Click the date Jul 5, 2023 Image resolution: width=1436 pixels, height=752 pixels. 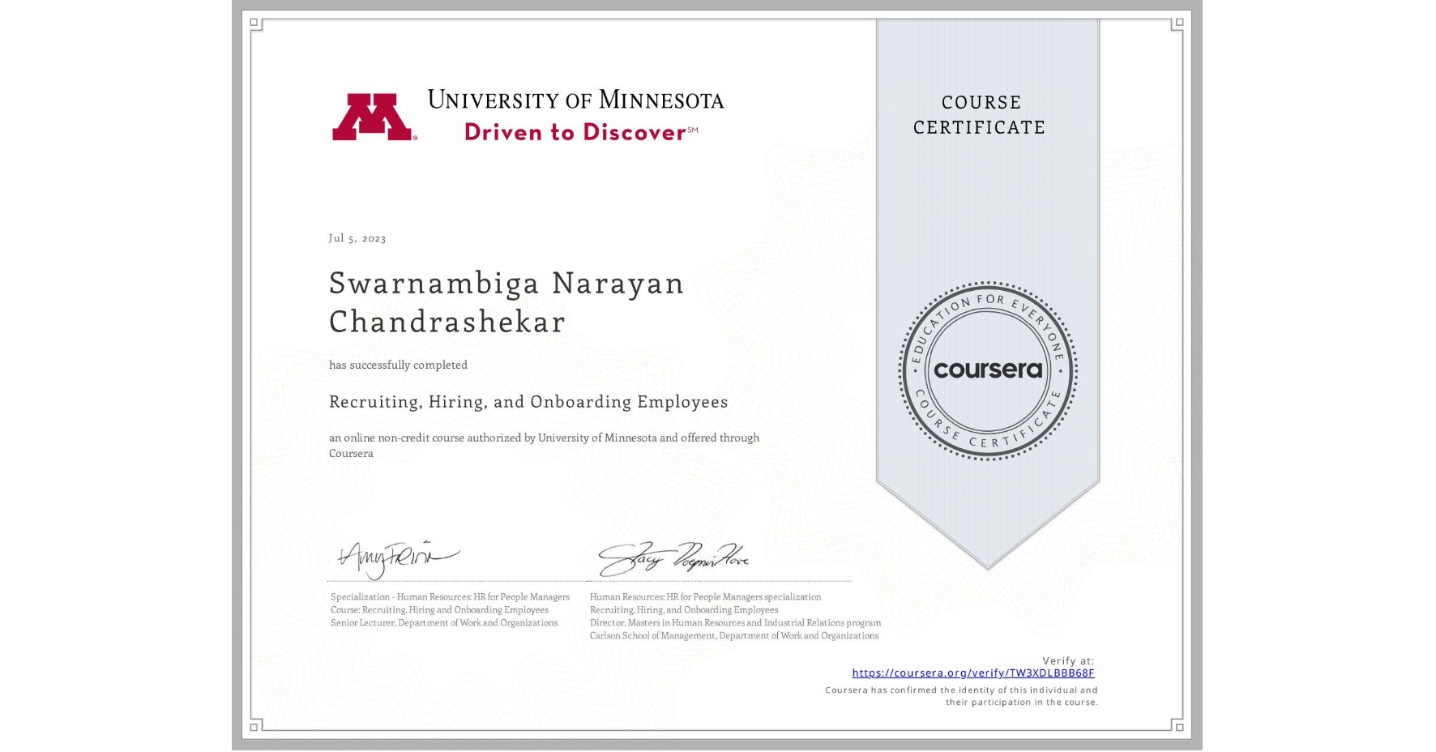357,238
